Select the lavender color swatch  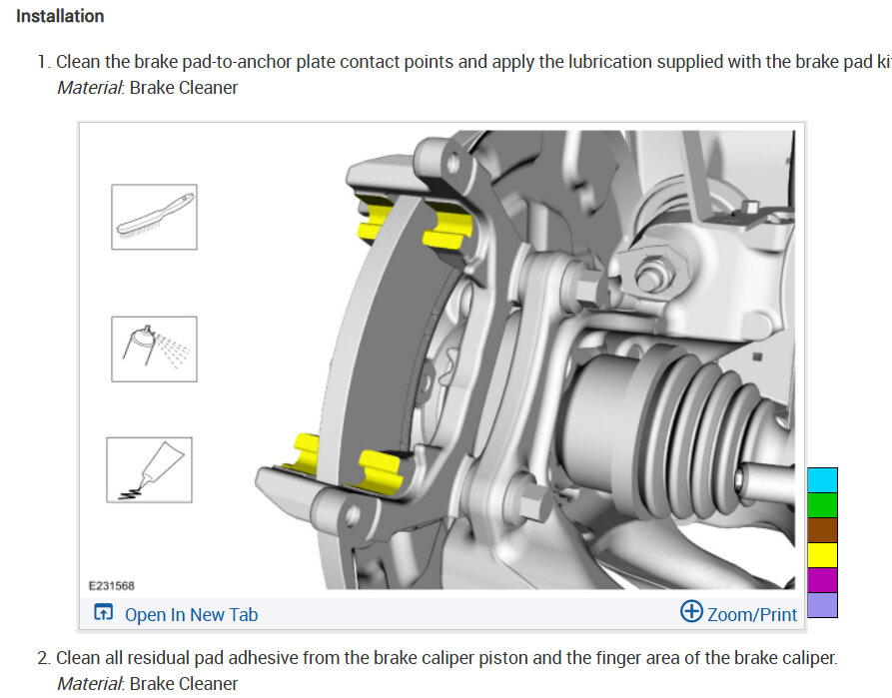click(x=823, y=605)
